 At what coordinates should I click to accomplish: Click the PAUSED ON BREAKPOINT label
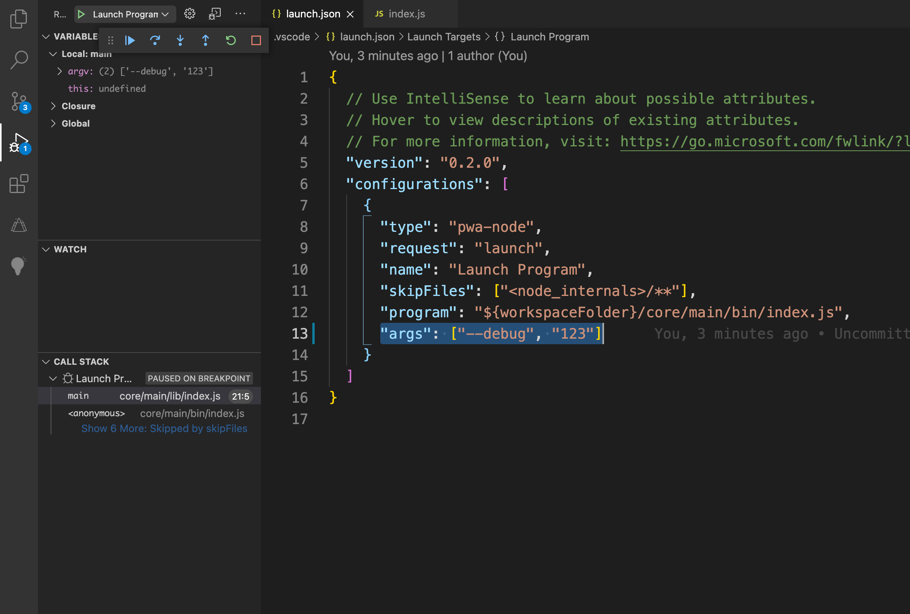(x=199, y=379)
